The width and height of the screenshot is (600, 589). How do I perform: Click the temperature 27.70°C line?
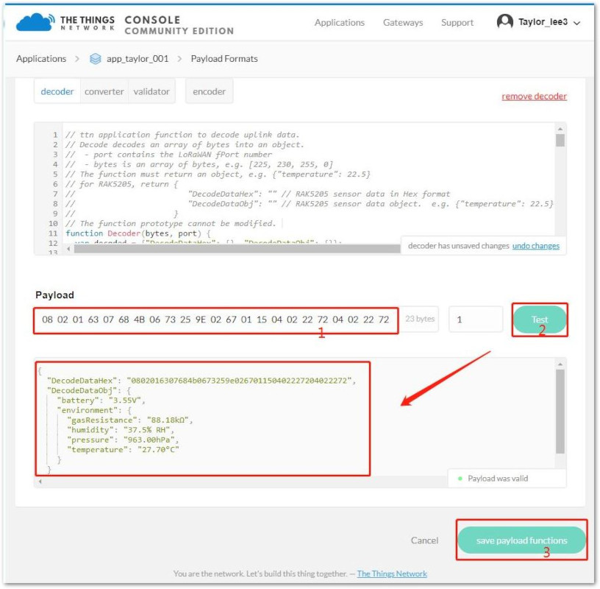123,450
